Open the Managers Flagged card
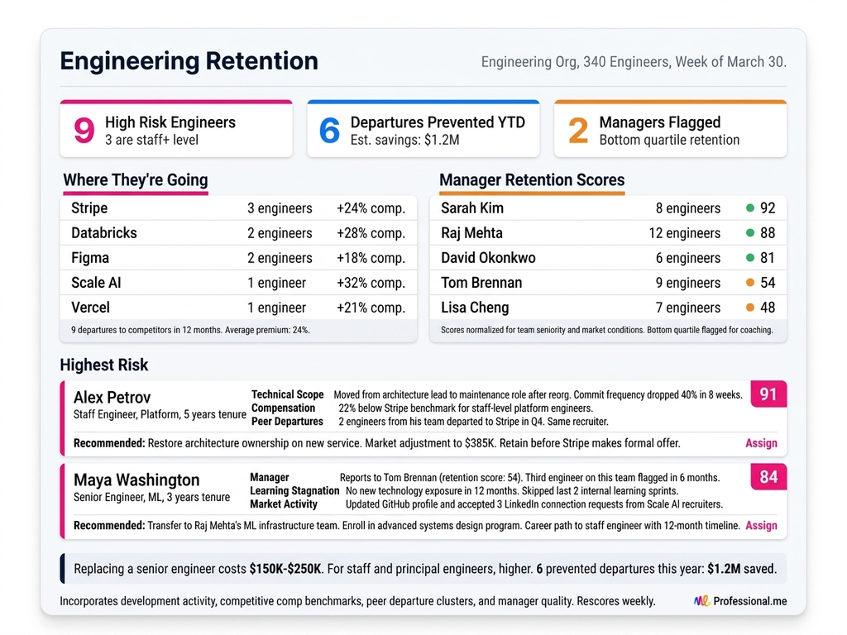This screenshot has height=635, width=847. [x=670, y=130]
